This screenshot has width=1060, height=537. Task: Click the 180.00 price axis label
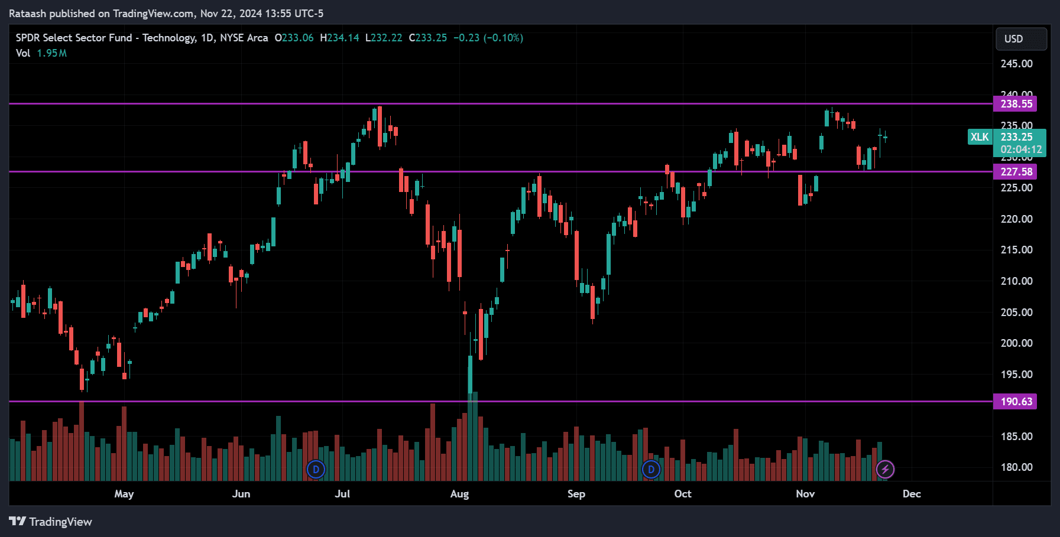click(1016, 467)
